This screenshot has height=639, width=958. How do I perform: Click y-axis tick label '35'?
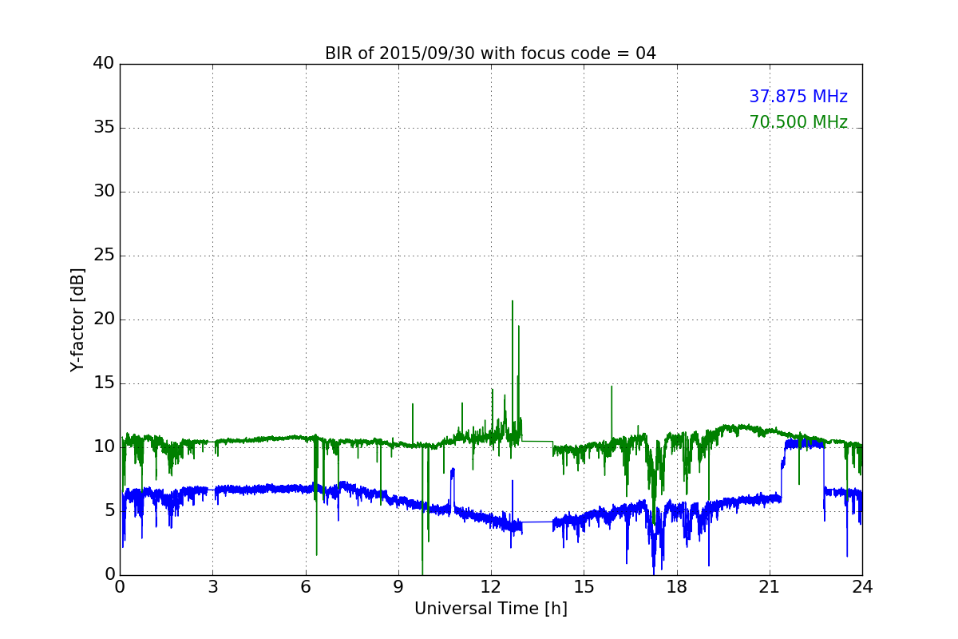pos(105,128)
